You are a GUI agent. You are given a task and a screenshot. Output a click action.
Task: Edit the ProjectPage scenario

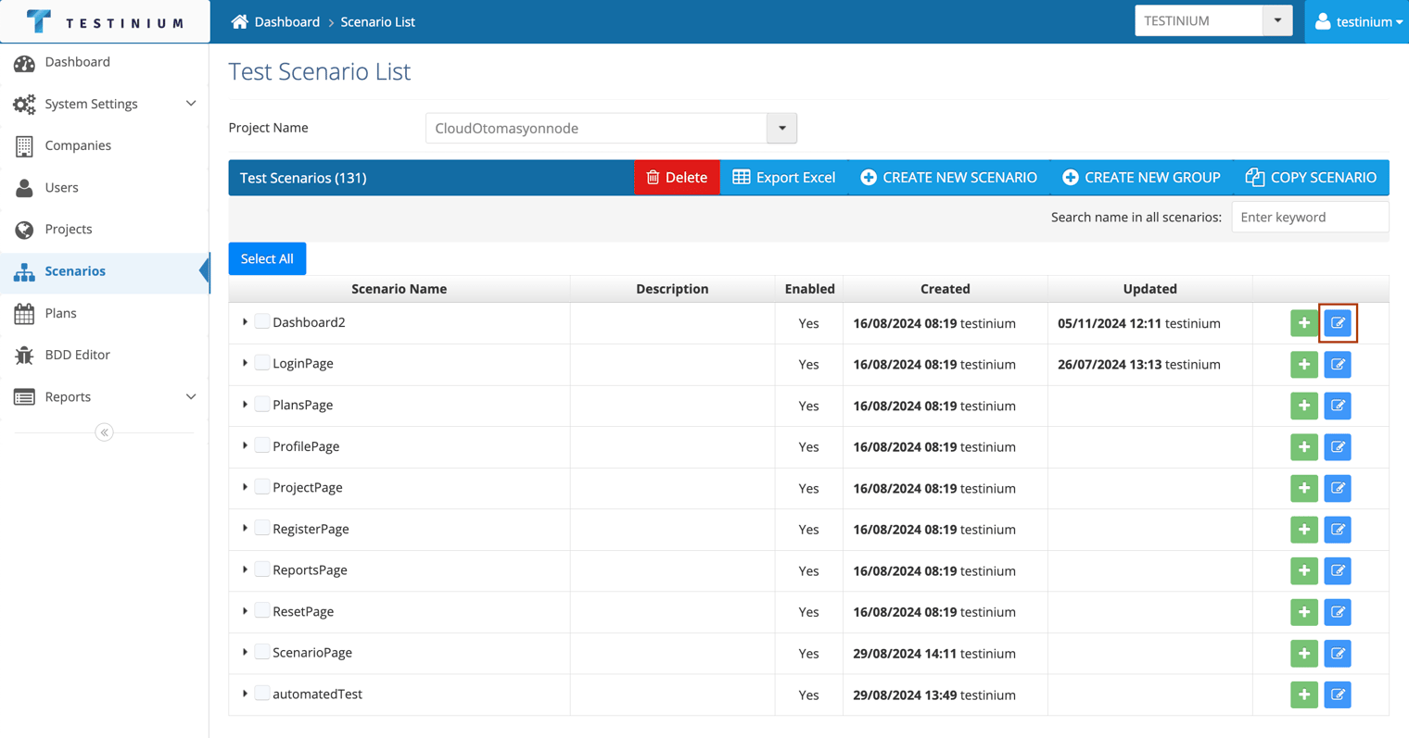point(1338,488)
